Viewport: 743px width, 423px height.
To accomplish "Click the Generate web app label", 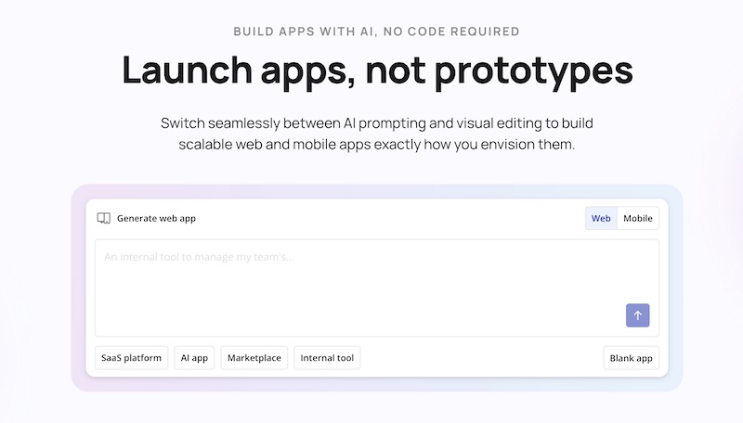I will coord(156,218).
